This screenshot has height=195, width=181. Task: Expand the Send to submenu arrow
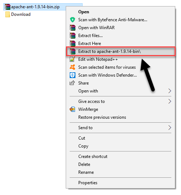[170, 128]
